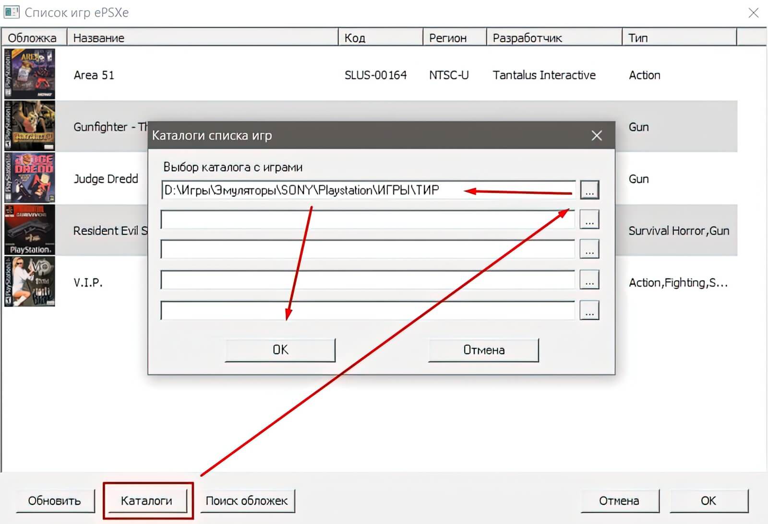This screenshot has height=524, width=768.
Task: Click the second empty directory path field
Action: [x=368, y=220]
